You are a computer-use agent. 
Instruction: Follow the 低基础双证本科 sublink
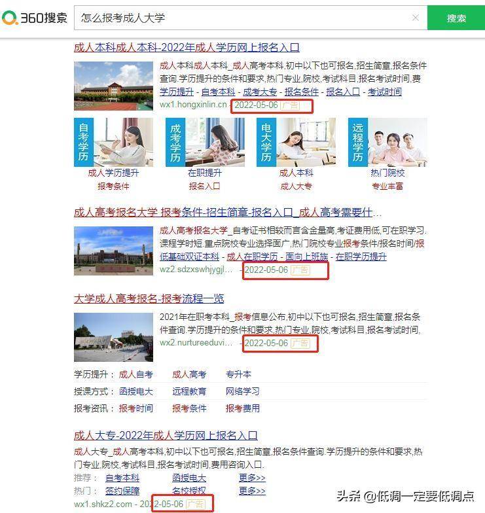[190, 256]
